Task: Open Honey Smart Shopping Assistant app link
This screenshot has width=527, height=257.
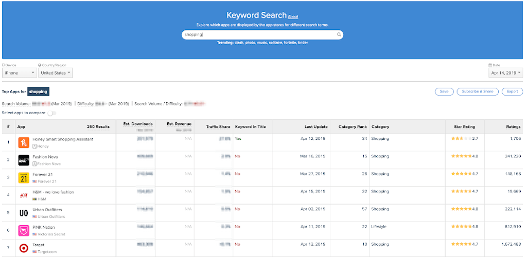Action: pos(63,139)
